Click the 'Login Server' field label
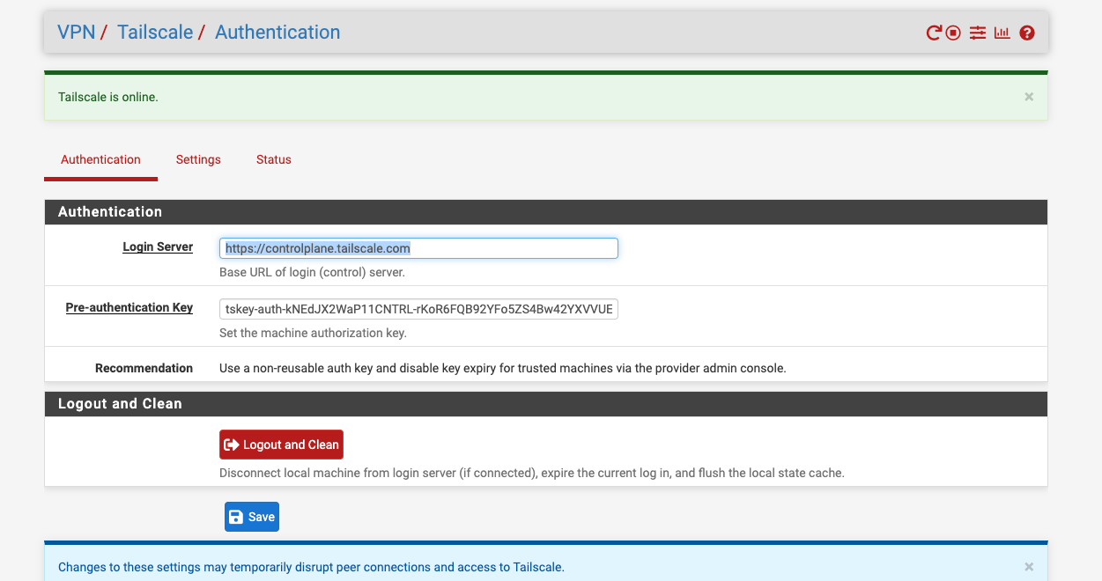 coord(158,247)
